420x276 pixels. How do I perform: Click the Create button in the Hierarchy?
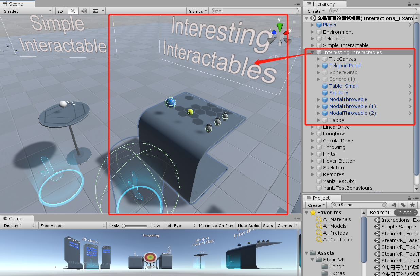coord(315,11)
